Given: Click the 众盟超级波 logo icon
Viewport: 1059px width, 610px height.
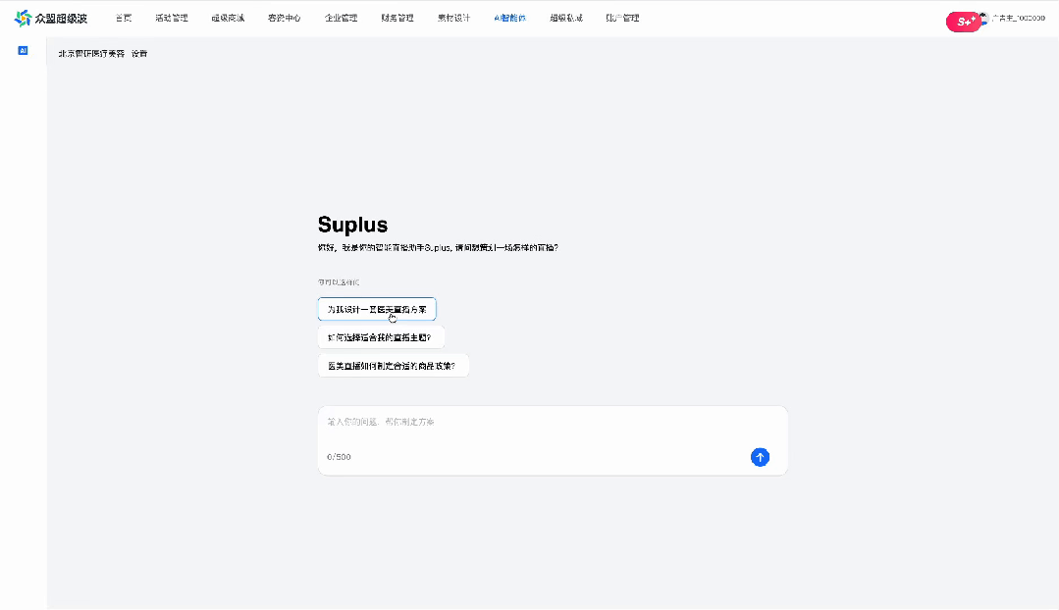Looking at the screenshot, I should [x=23, y=19].
